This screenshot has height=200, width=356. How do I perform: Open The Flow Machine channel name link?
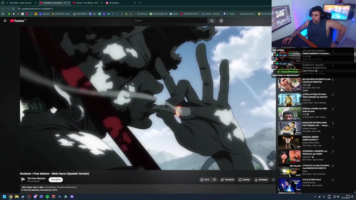36,179
